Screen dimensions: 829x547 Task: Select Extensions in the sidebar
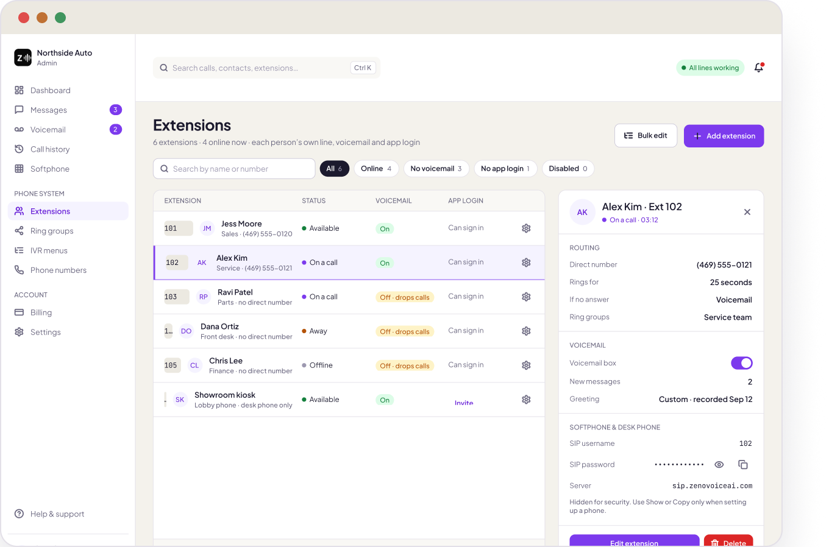click(68, 211)
